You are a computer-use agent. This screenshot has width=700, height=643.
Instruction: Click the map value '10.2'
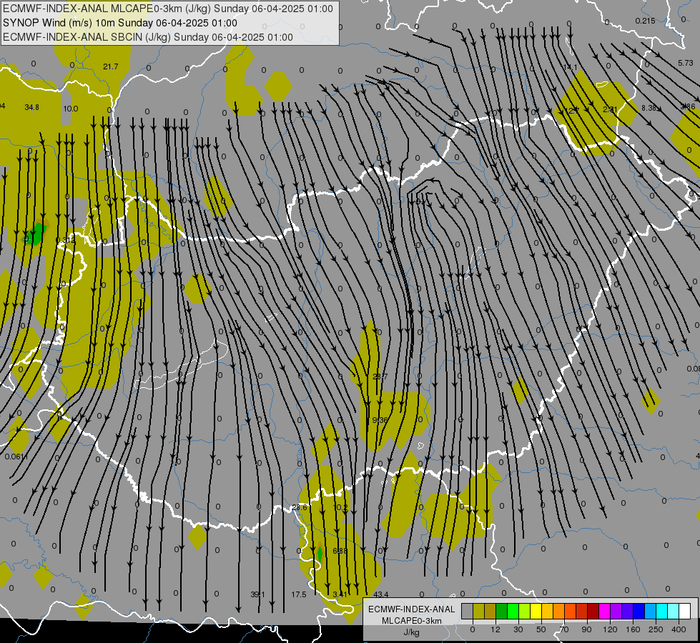[340, 507]
